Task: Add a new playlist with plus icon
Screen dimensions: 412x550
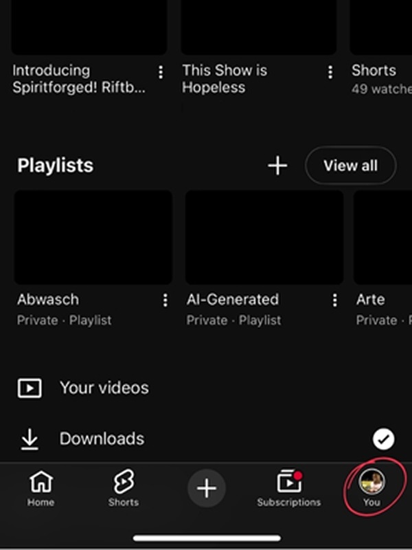Action: [x=277, y=165]
